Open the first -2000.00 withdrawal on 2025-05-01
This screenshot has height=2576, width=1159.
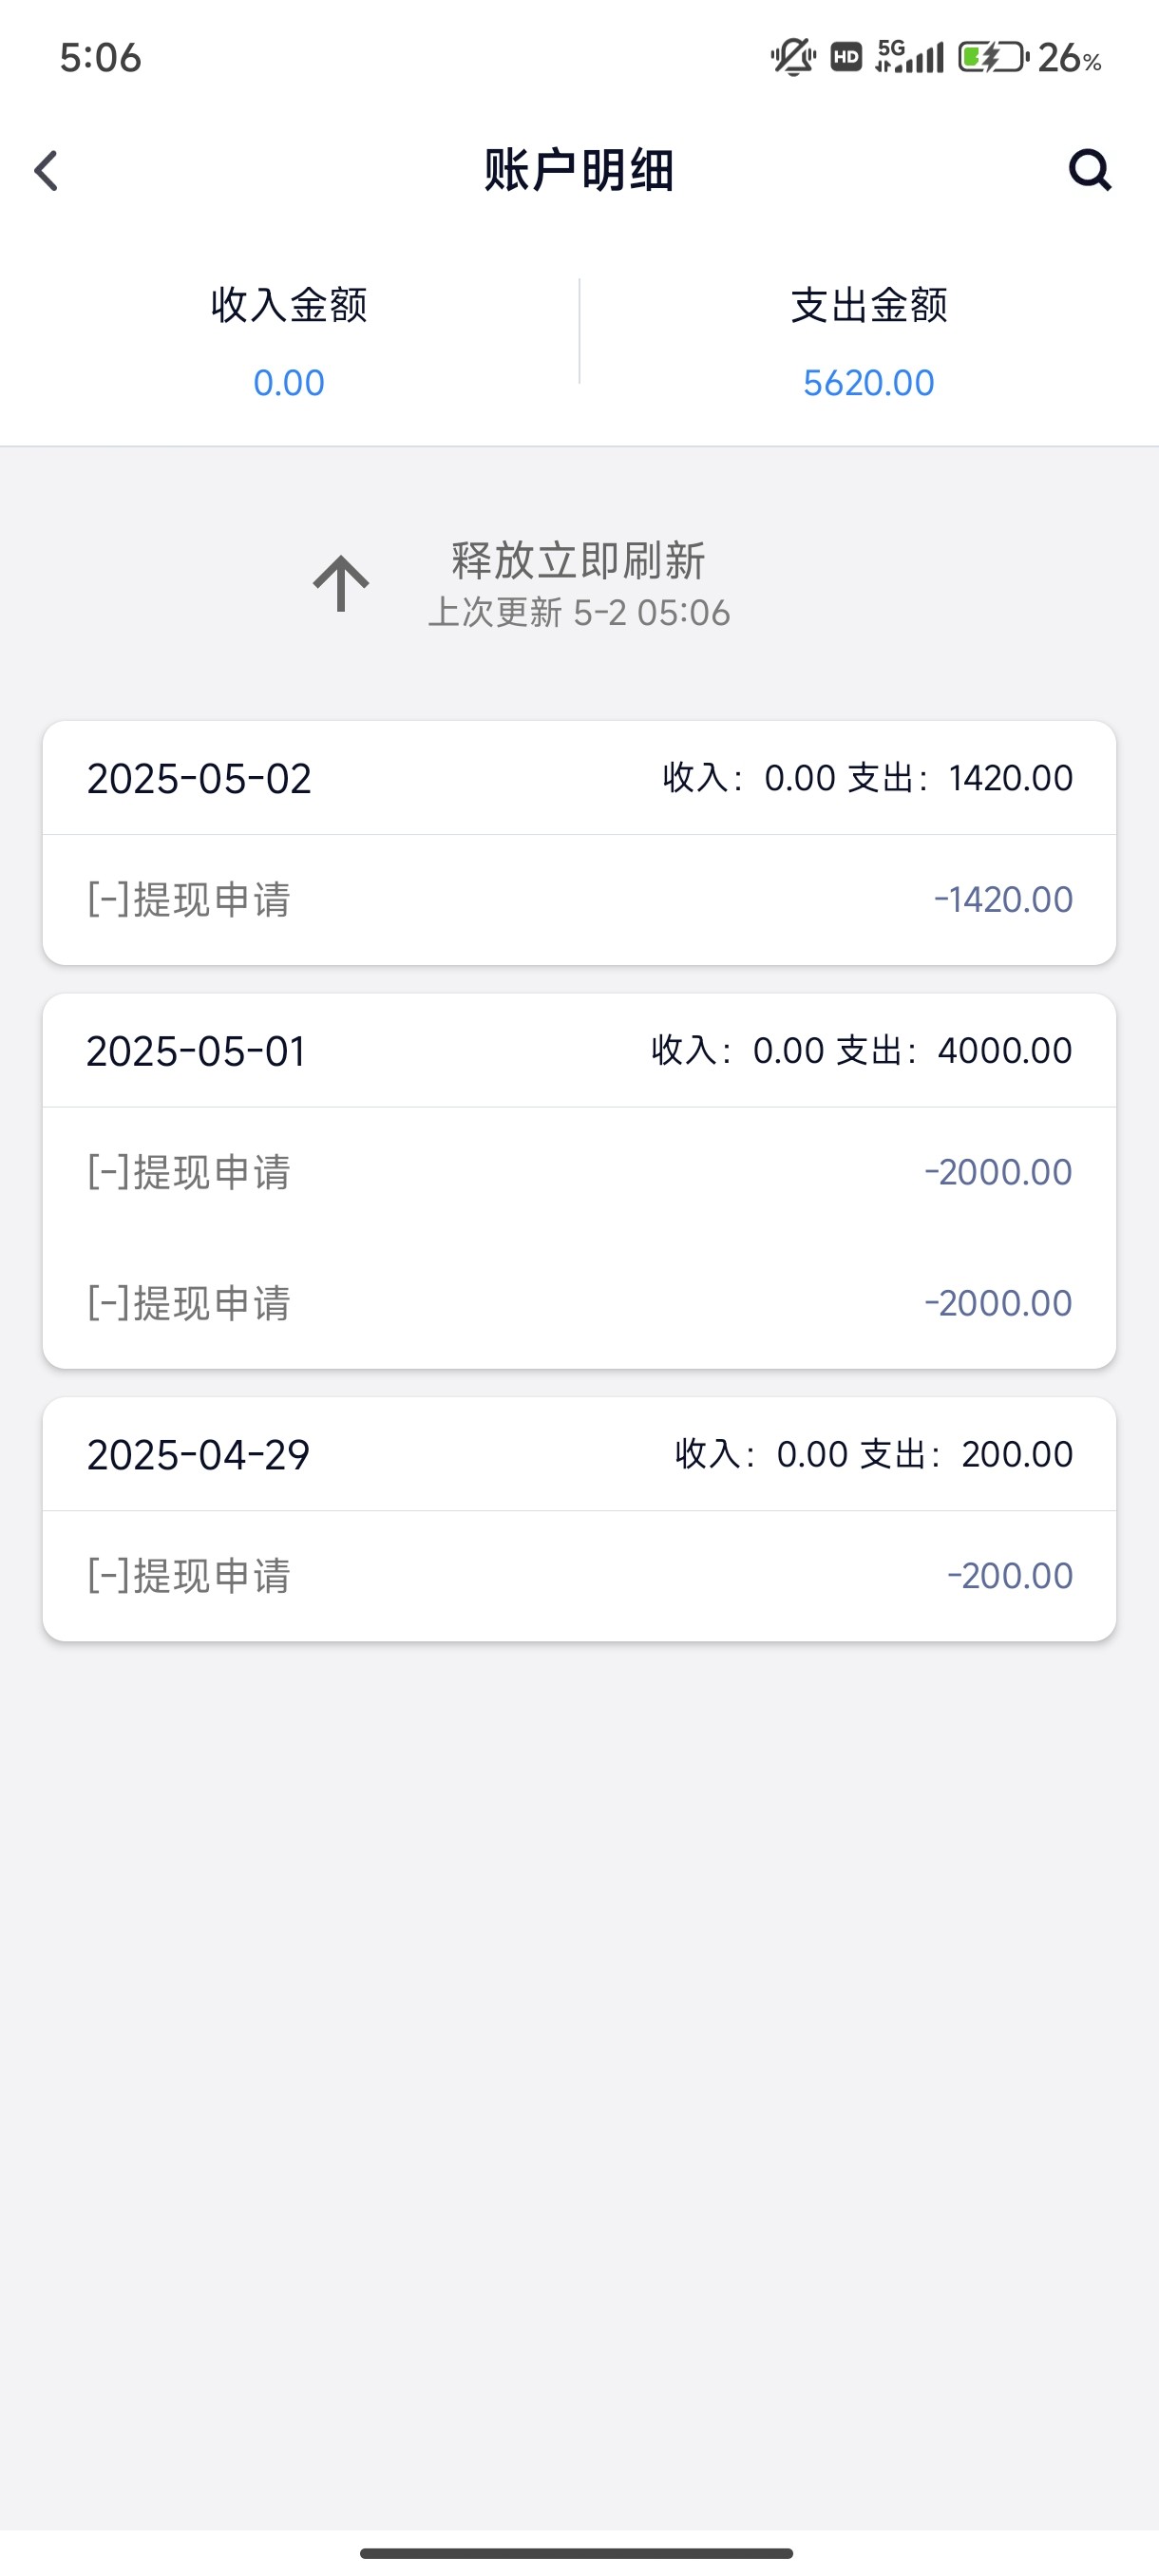tap(579, 1172)
